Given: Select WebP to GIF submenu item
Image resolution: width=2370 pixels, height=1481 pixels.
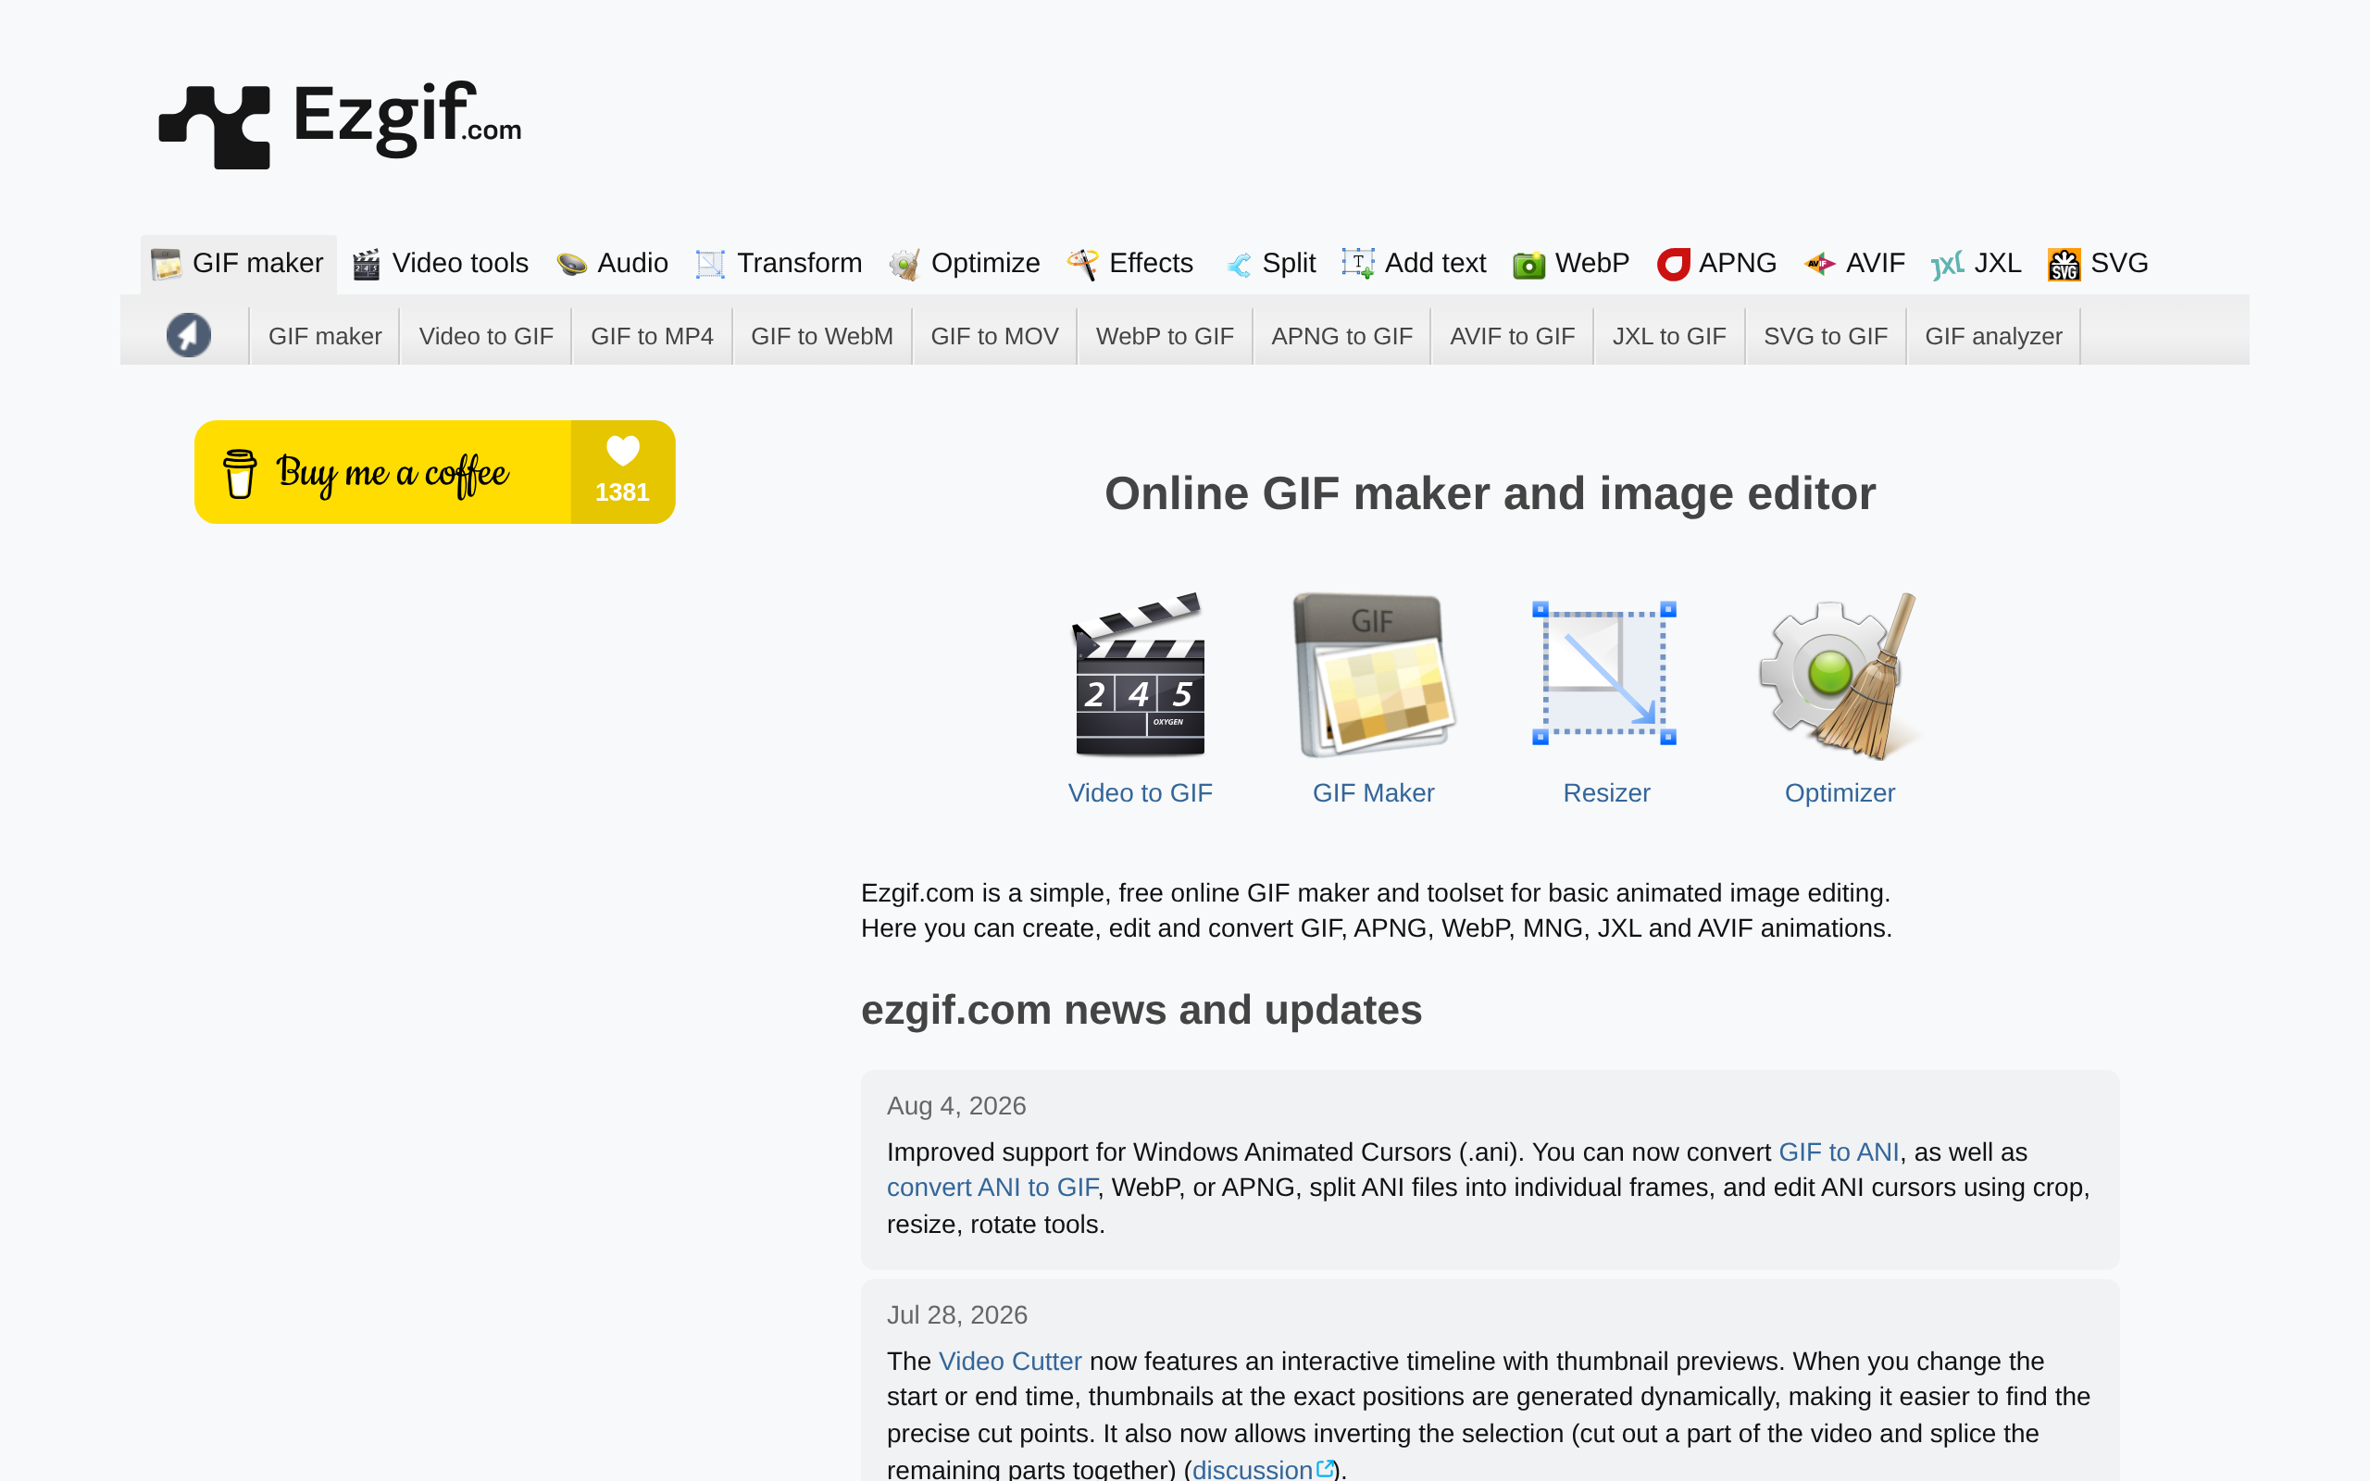Looking at the screenshot, I should tap(1165, 336).
